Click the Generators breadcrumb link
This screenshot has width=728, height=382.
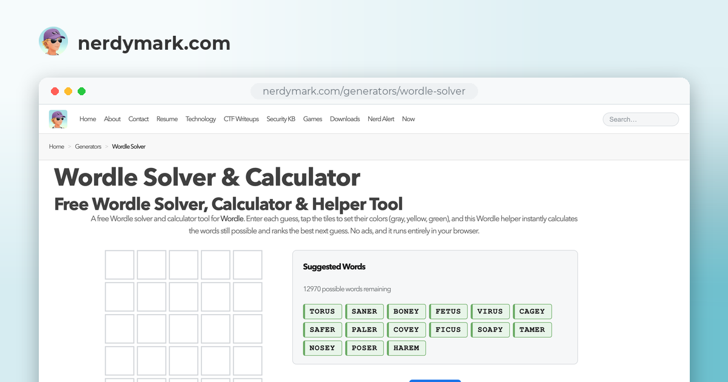coord(88,147)
